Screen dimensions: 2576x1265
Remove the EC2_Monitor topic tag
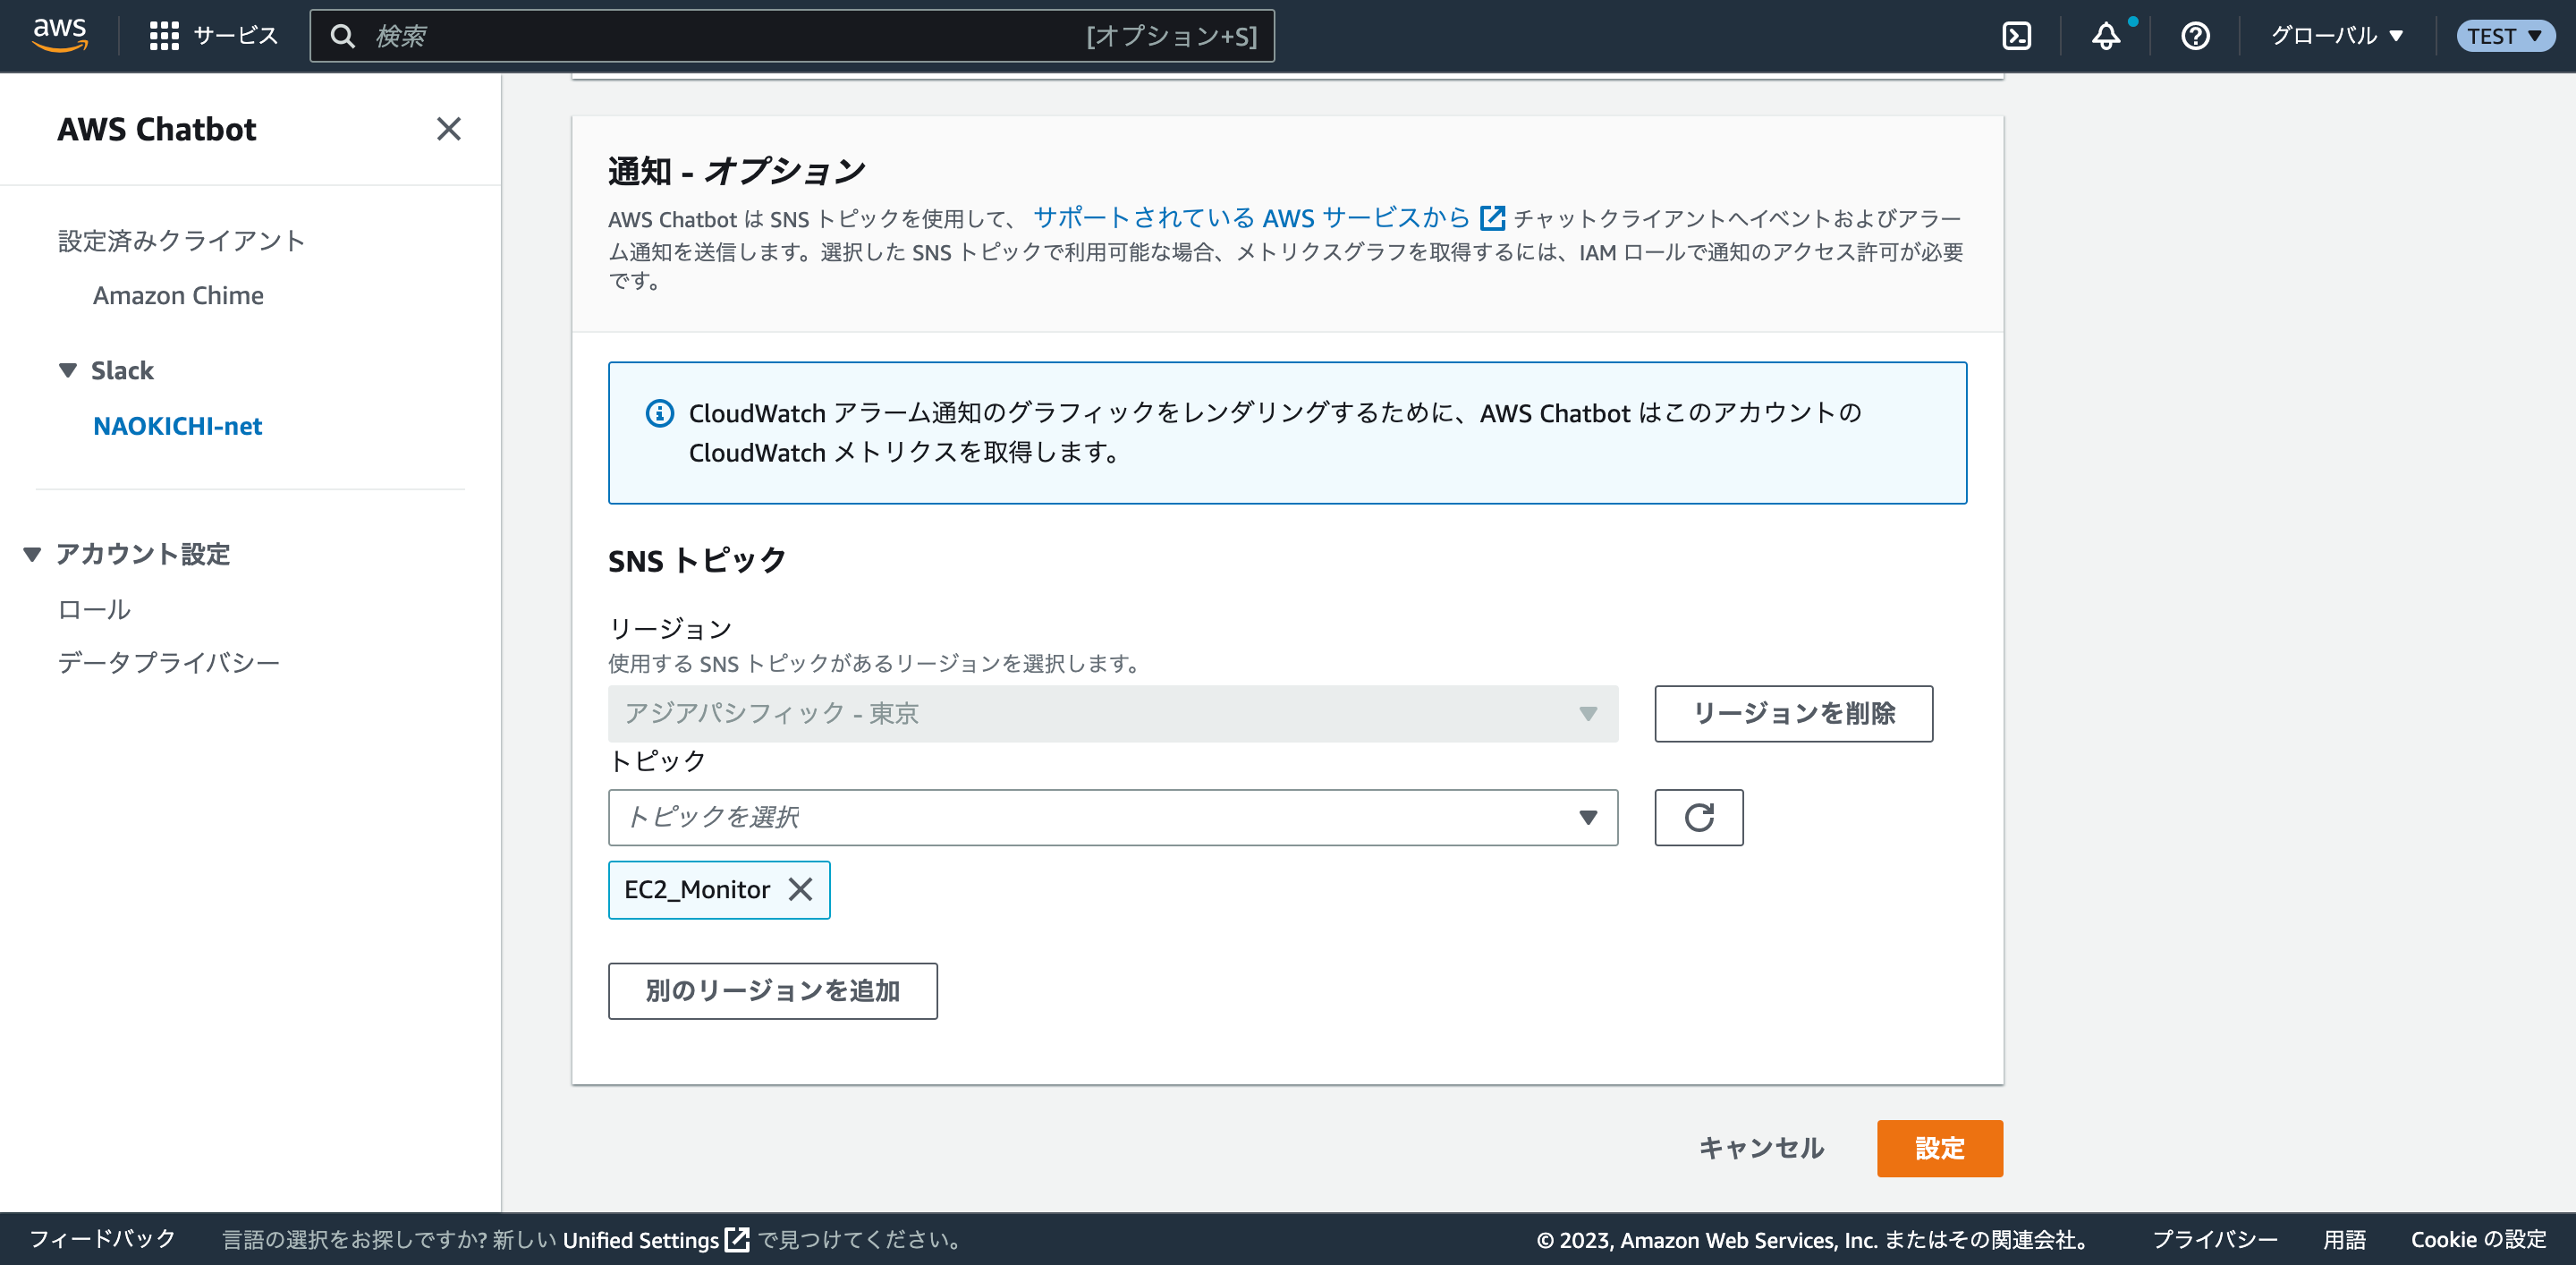pyautogui.click(x=801, y=889)
